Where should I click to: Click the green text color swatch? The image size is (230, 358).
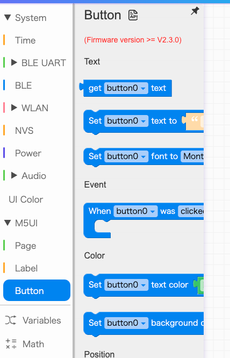pos(198,285)
